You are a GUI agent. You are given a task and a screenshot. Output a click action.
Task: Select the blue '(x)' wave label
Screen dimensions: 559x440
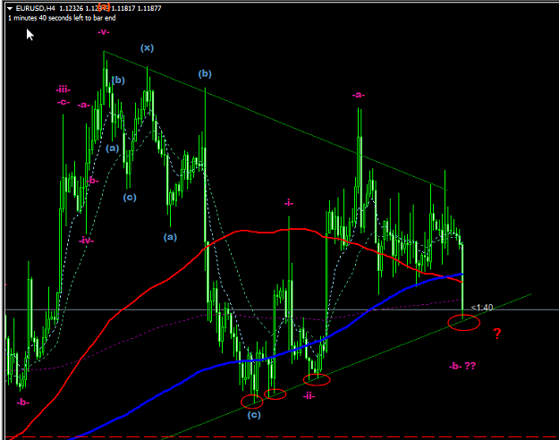tap(147, 47)
